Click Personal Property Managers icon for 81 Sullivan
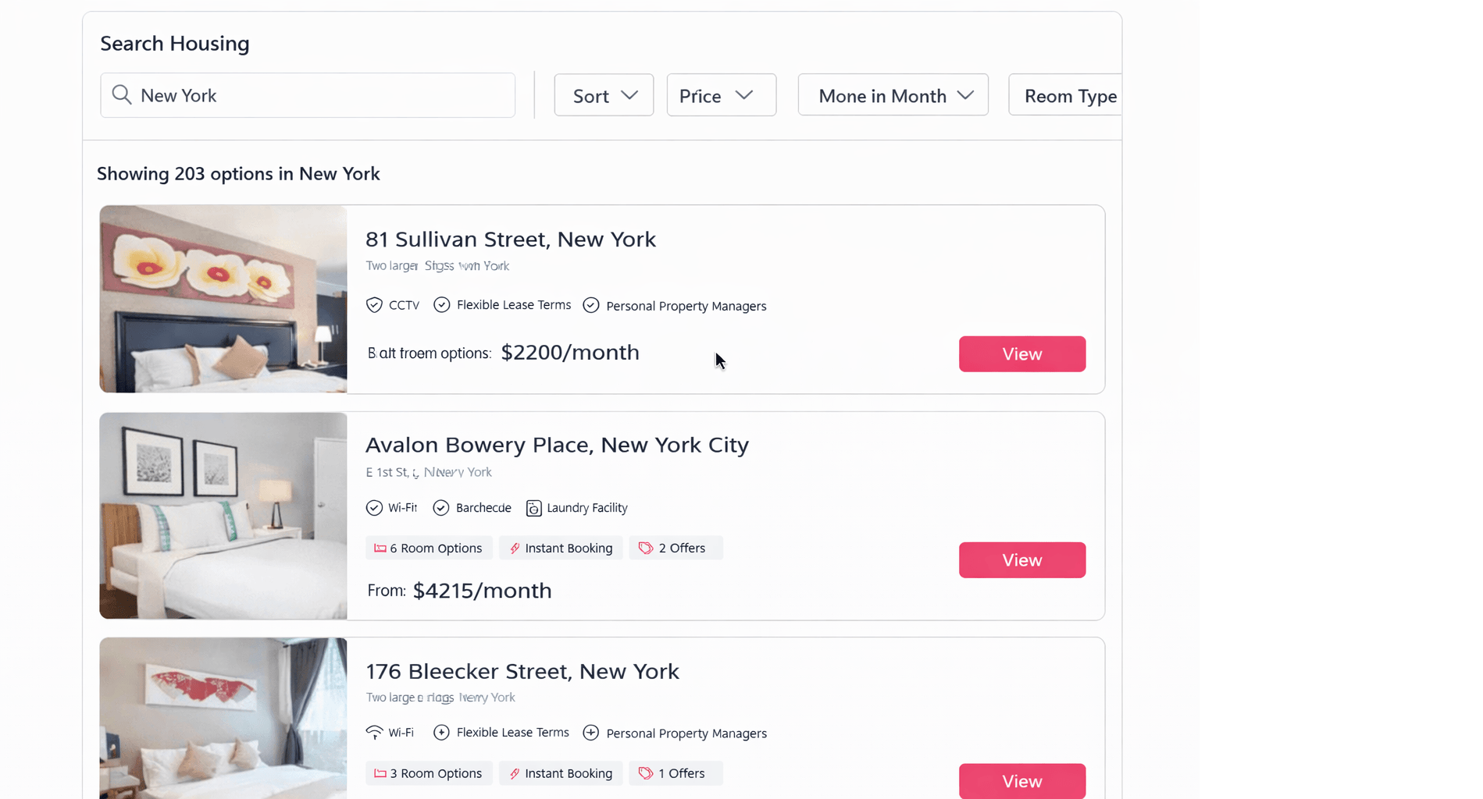This screenshot has width=1483, height=799. (x=591, y=305)
